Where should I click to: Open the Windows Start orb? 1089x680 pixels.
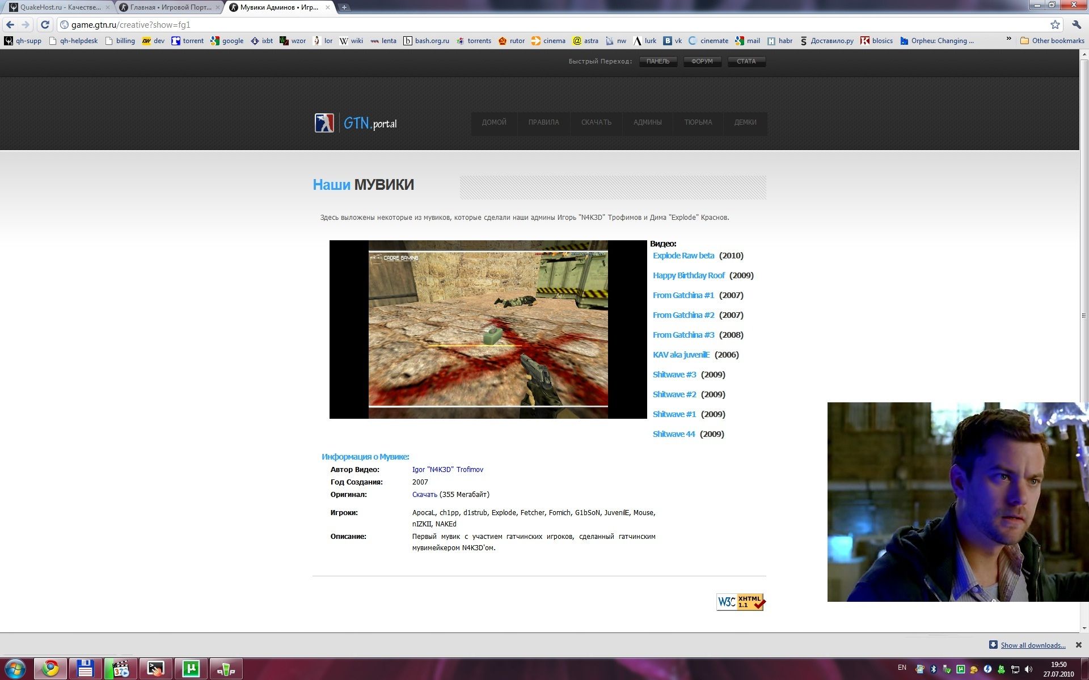tap(15, 669)
